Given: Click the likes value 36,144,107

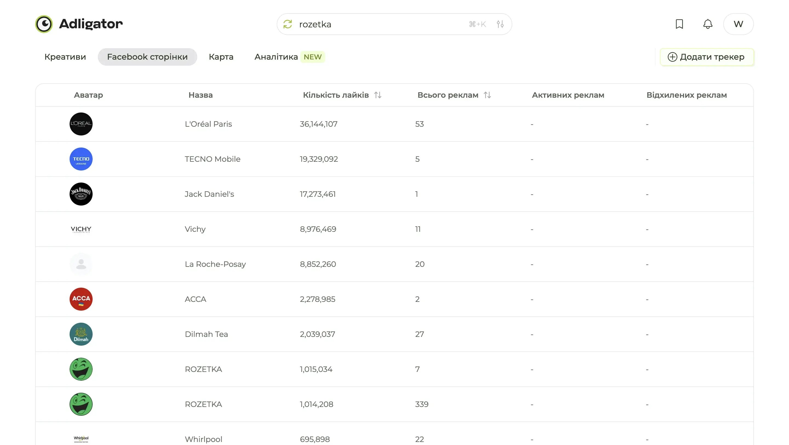Looking at the screenshot, I should [x=319, y=124].
